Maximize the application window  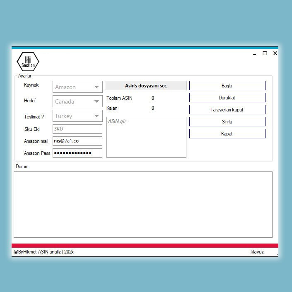click(x=265, y=53)
